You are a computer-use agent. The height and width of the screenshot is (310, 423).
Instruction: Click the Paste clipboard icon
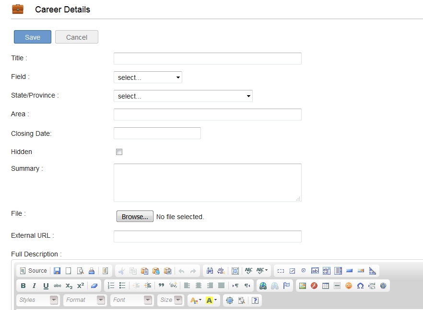click(x=145, y=271)
